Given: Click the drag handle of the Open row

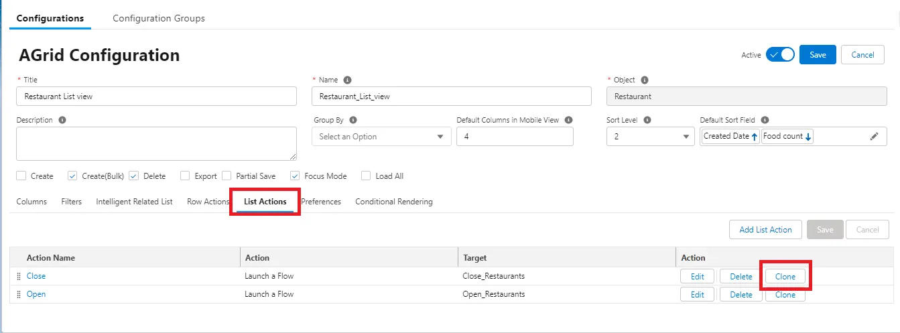Looking at the screenshot, I should point(19,294).
